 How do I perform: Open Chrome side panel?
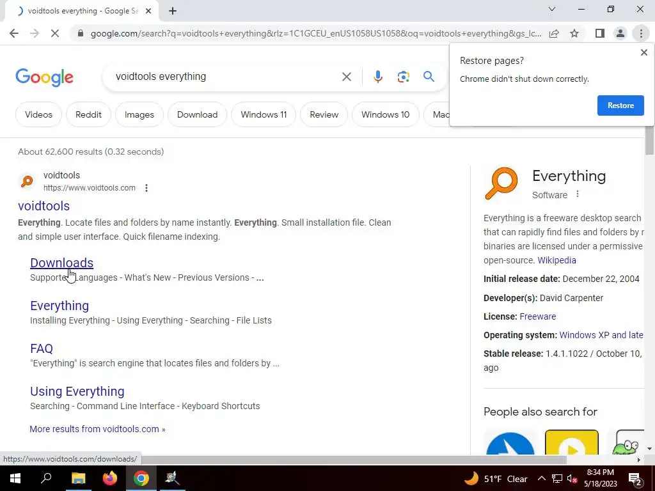pyautogui.click(x=600, y=33)
